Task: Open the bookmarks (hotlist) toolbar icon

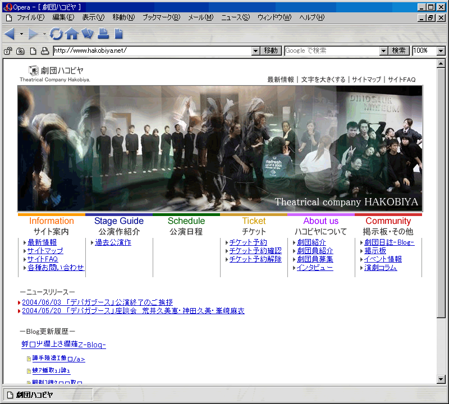Action: (88, 34)
